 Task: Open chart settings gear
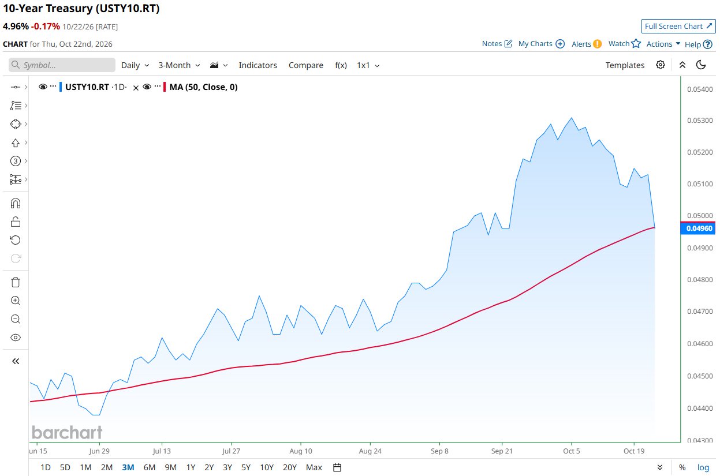[x=661, y=65]
